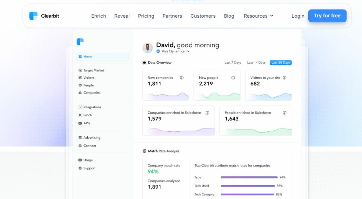Click the Viva Dynamics company badge icon
The width and height of the screenshot is (362, 199).
click(x=158, y=51)
